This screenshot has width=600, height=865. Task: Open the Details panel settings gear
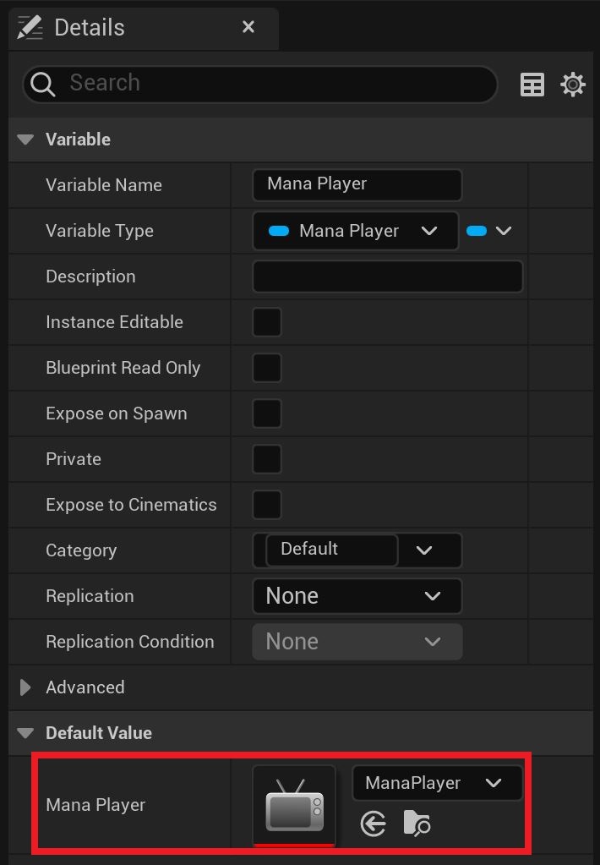pos(572,84)
